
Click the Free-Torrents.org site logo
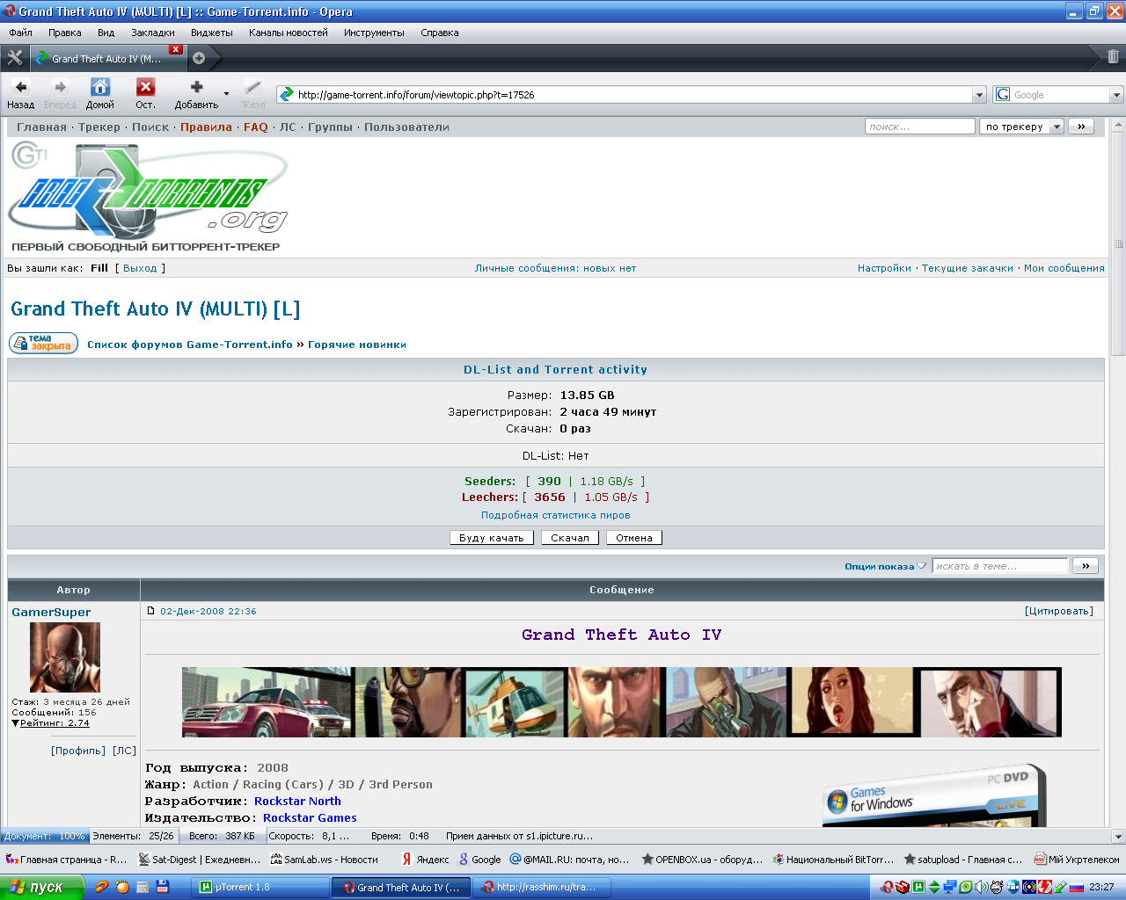(148, 198)
